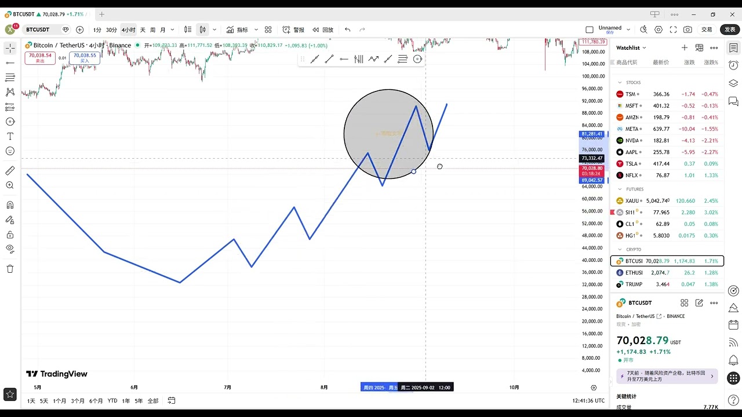
Task: Open the Watchlist name dropdown
Action: click(x=631, y=47)
